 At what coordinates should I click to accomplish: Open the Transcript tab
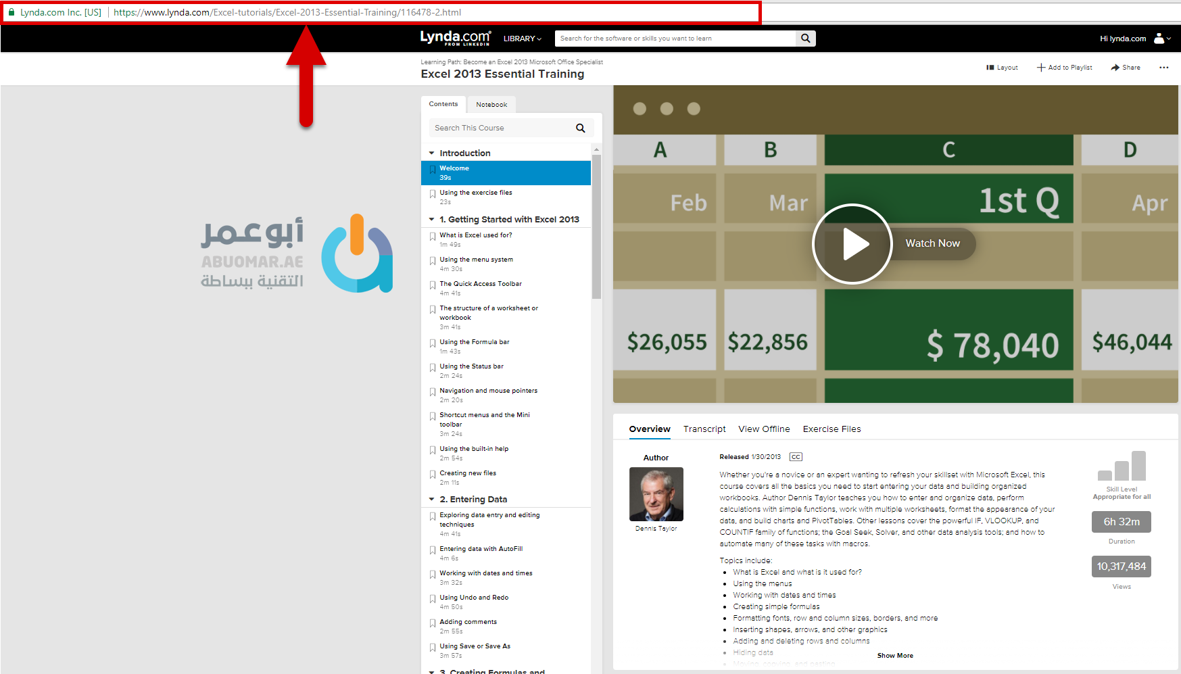point(704,429)
